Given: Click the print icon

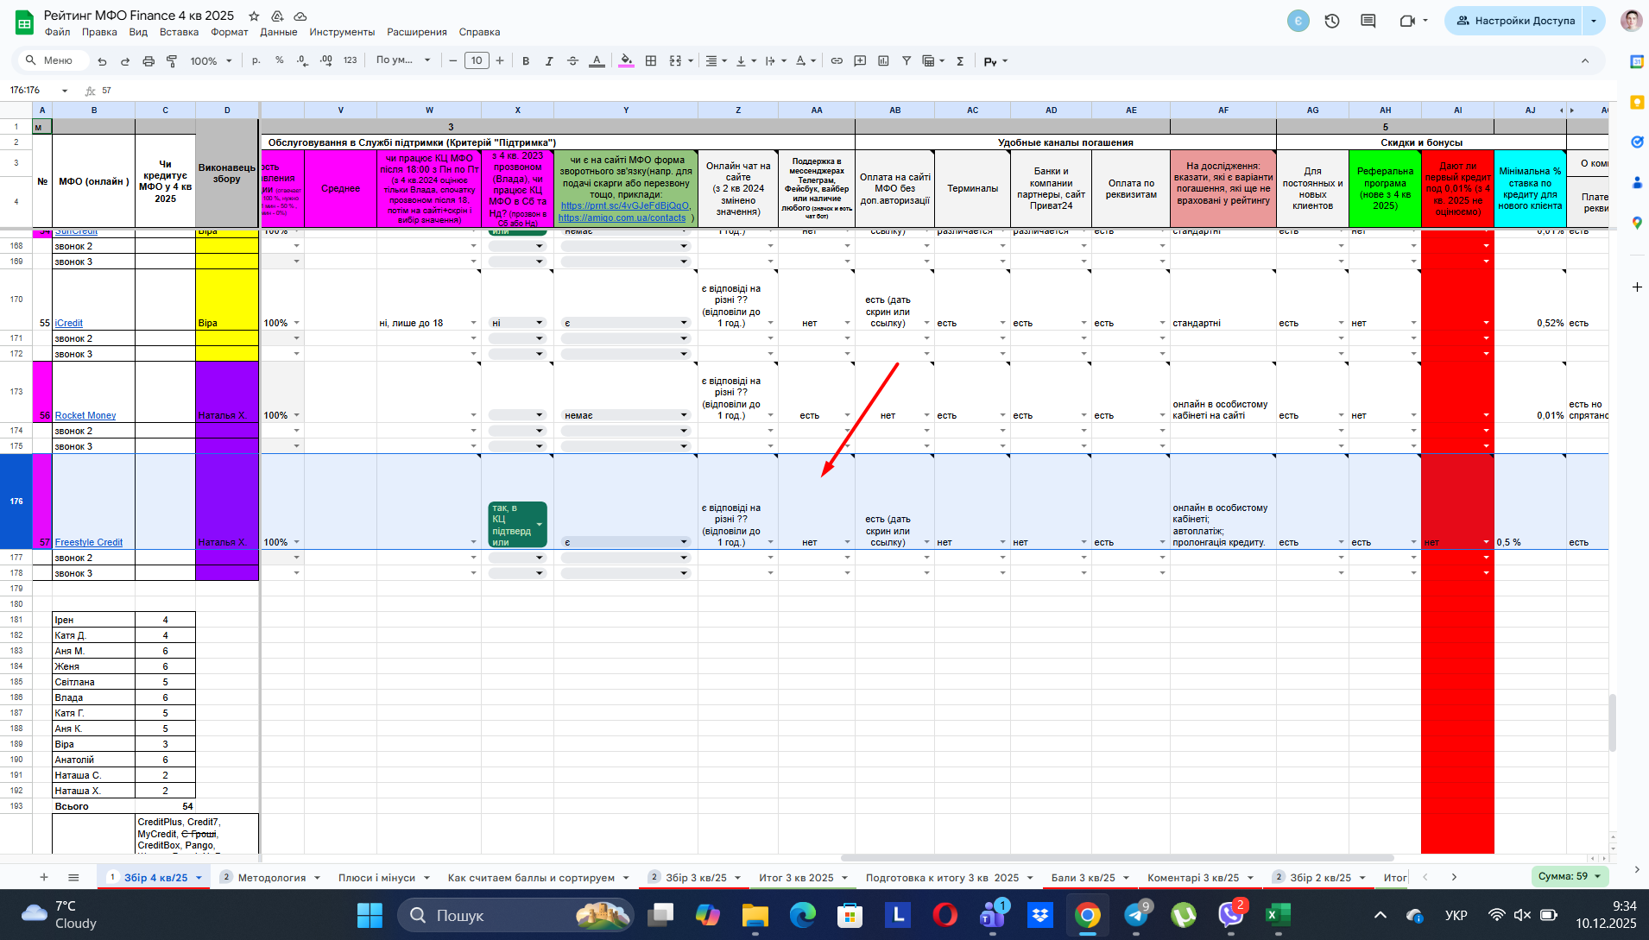Looking at the screenshot, I should click(148, 61).
